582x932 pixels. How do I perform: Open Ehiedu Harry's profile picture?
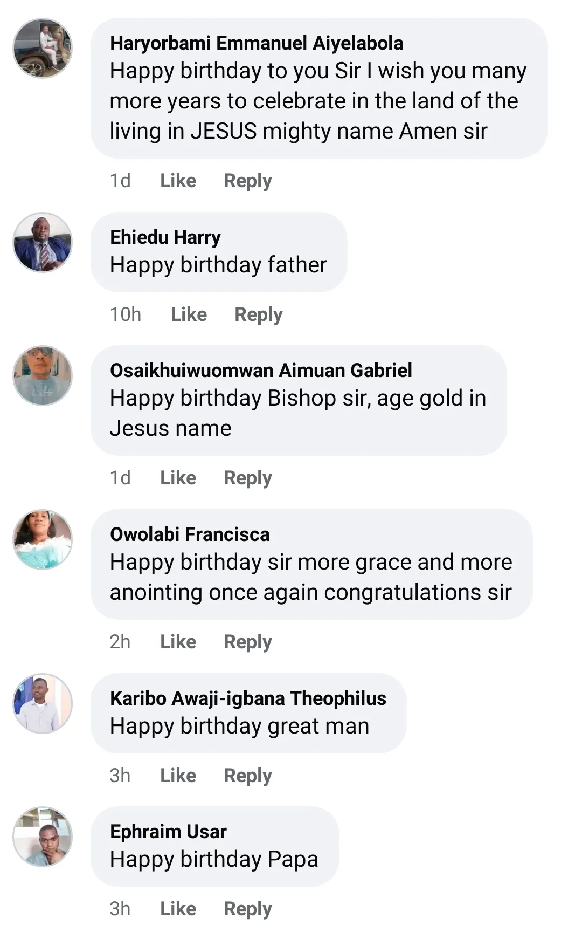(x=43, y=242)
